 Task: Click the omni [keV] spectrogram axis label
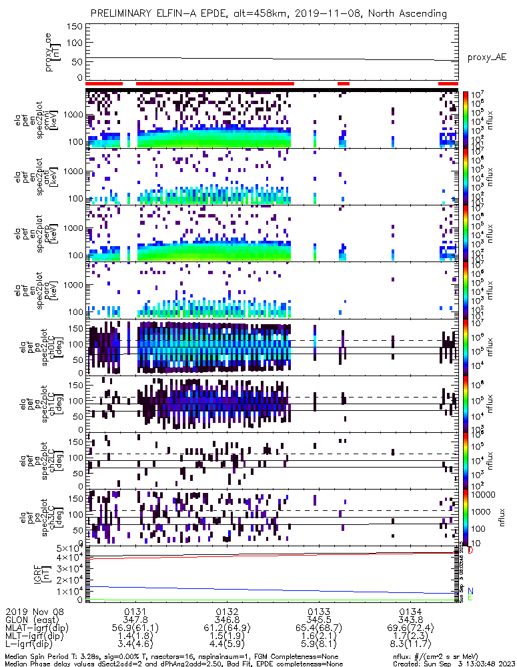click(x=36, y=119)
